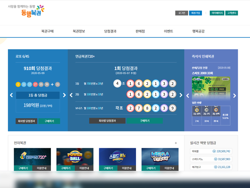Click red ball 2 in 보너스 row

(x=130, y=108)
